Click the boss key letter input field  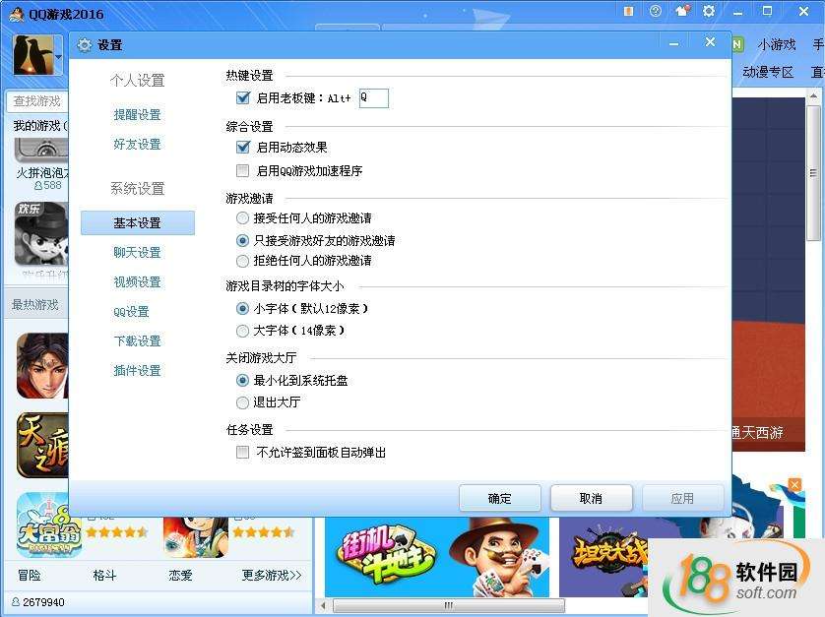pyautogui.click(x=373, y=97)
